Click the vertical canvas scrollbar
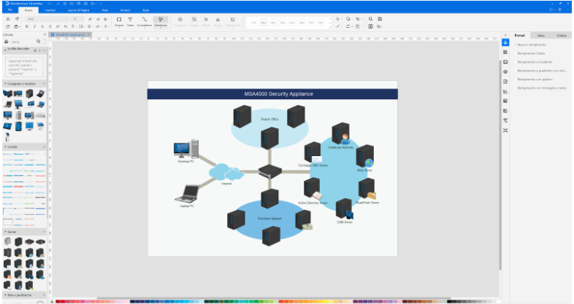 point(500,165)
